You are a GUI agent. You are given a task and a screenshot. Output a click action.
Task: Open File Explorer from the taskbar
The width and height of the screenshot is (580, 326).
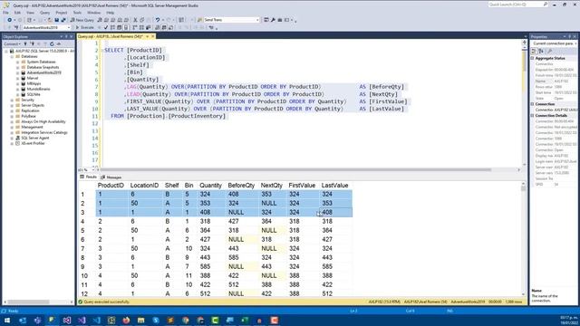pos(141,320)
